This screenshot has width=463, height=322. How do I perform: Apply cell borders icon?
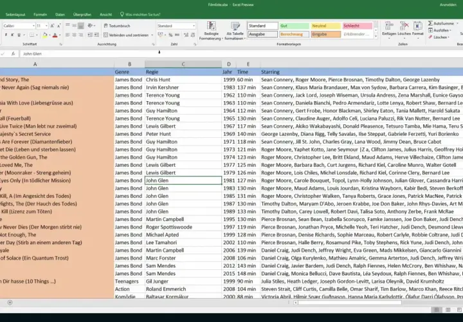[32, 35]
